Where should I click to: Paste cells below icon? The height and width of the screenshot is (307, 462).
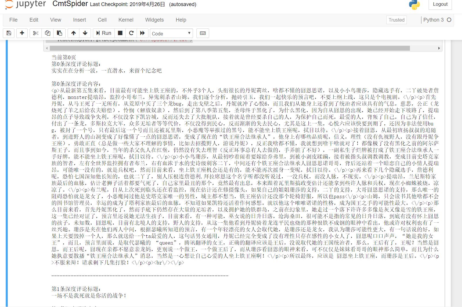60,33
